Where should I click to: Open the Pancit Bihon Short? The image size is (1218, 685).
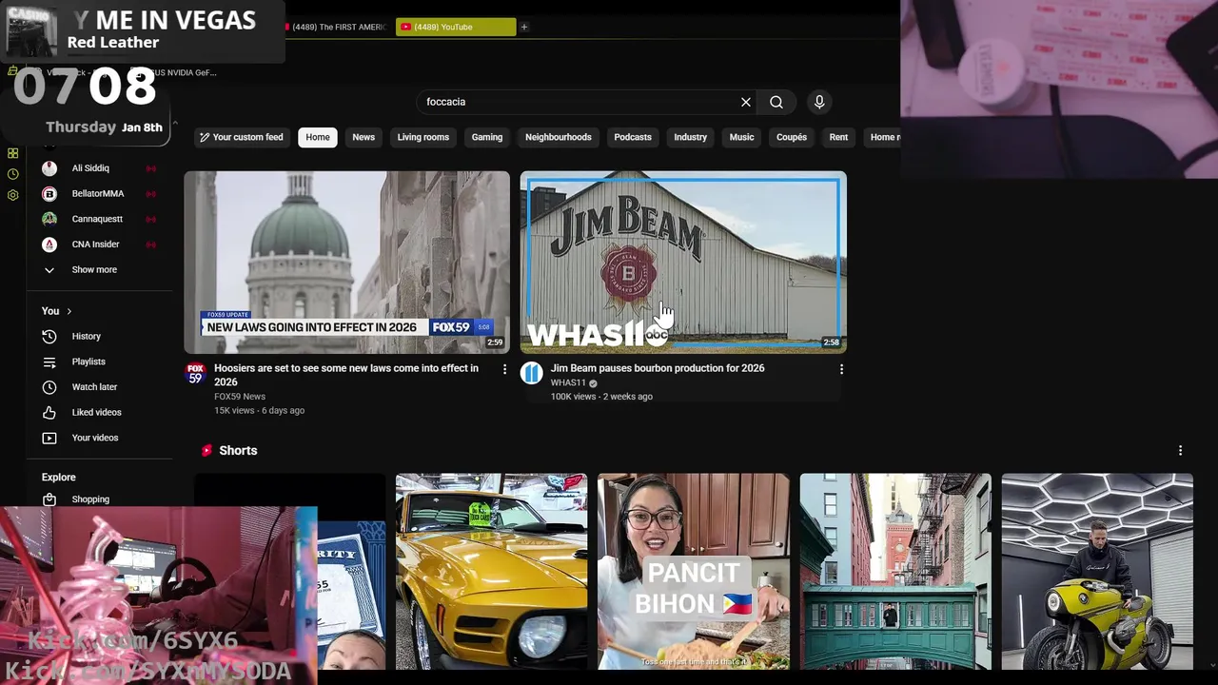point(694,571)
